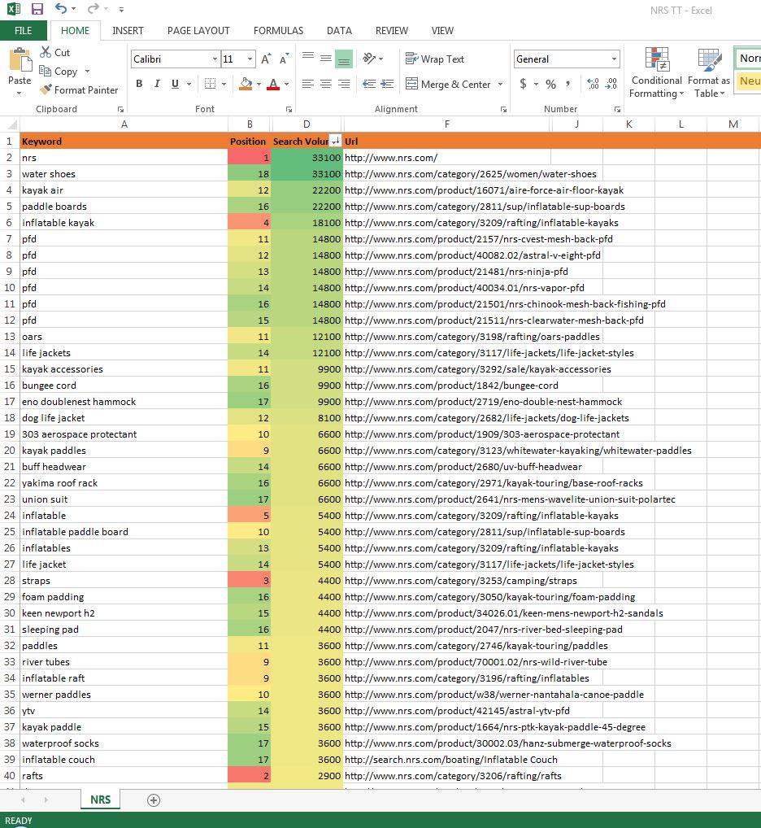Add a new worksheet with the plus button

tap(152, 800)
